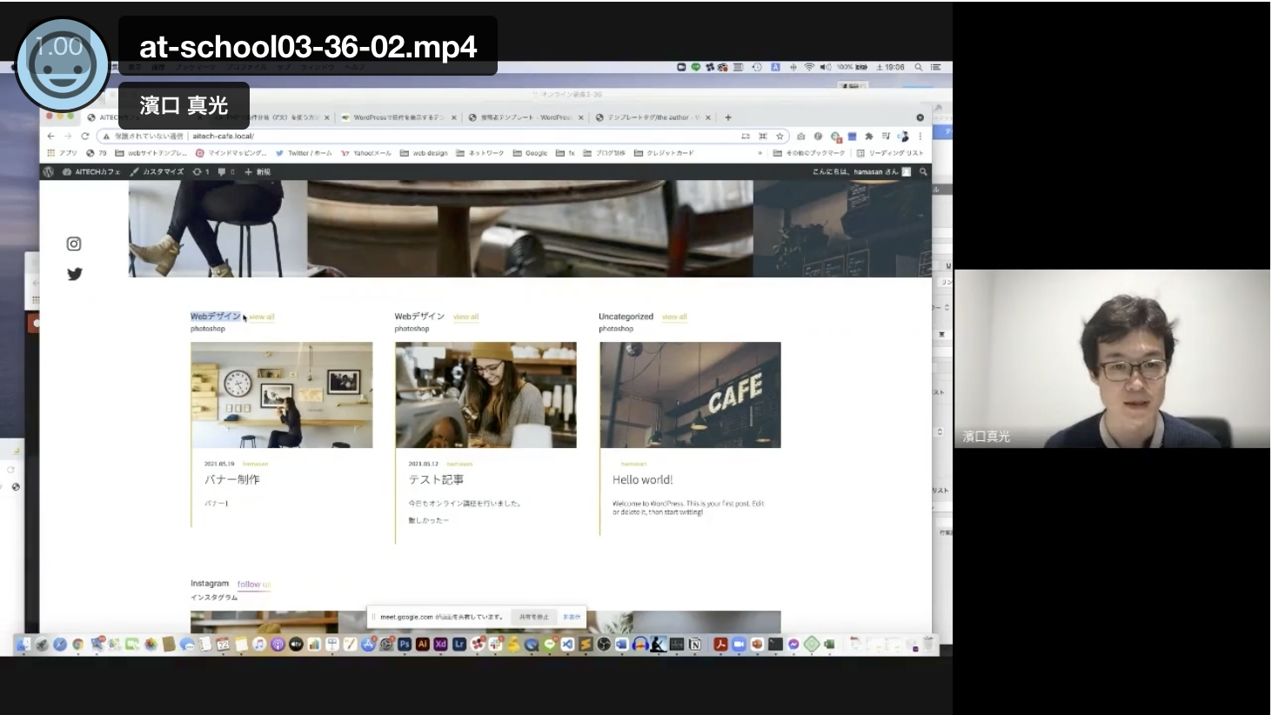
Task: Open the Chrome three-dot menu
Action: (920, 137)
